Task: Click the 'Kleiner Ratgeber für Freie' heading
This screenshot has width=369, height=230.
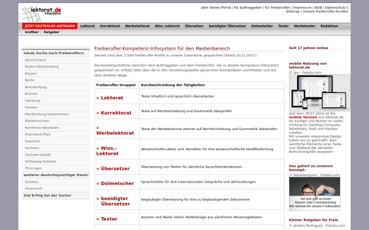Action: [314, 220]
